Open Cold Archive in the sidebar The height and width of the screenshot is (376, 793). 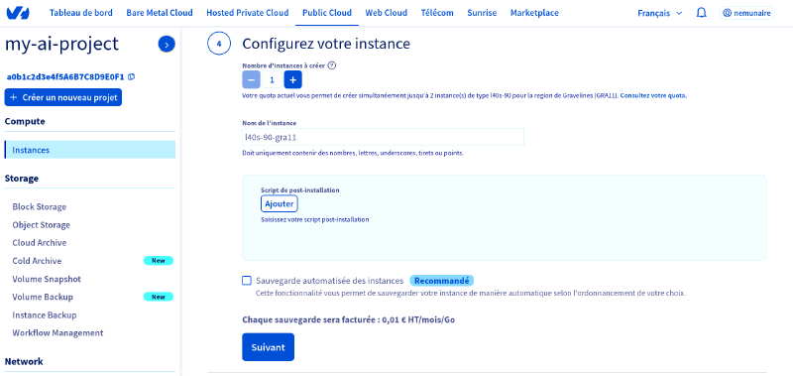(x=37, y=261)
